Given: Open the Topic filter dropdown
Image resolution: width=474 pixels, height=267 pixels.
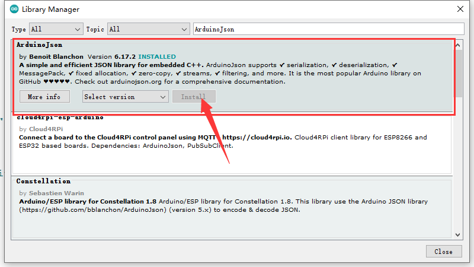Looking at the screenshot, I should (149, 29).
